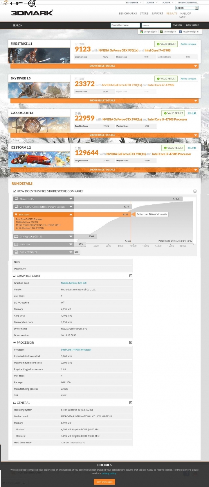The width and height of the screenshot is (209, 487).
Task: Open the English language dropdown
Action: pyautogui.click(x=187, y=8)
